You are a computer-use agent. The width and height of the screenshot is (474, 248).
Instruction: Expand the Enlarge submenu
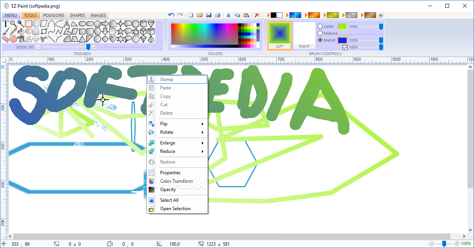(177, 143)
